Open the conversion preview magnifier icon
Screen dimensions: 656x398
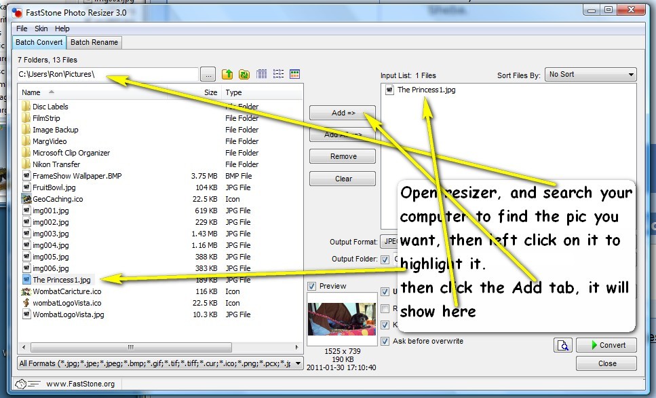(x=562, y=345)
